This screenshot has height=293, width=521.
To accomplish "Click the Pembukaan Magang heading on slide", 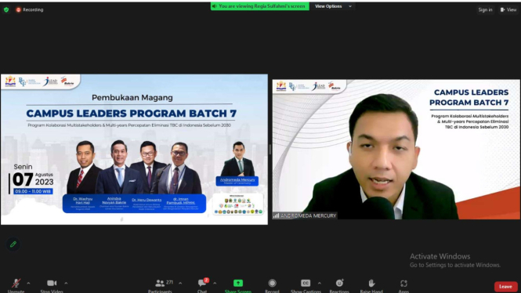I will 132,98.
